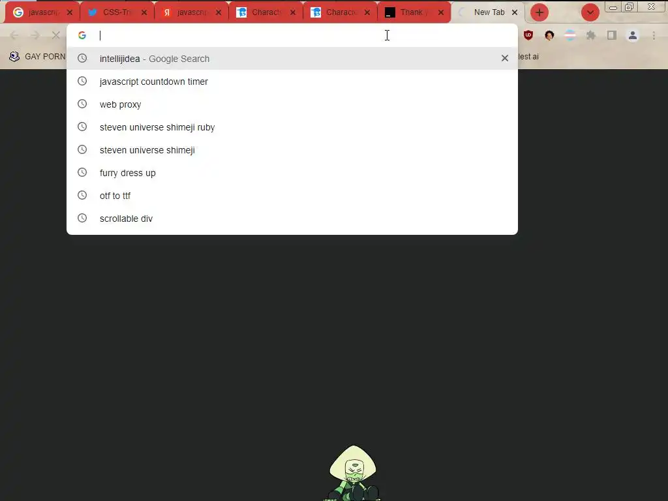Click clock icon beside furry dress up
Image resolution: width=668 pixels, height=501 pixels.
(x=82, y=172)
